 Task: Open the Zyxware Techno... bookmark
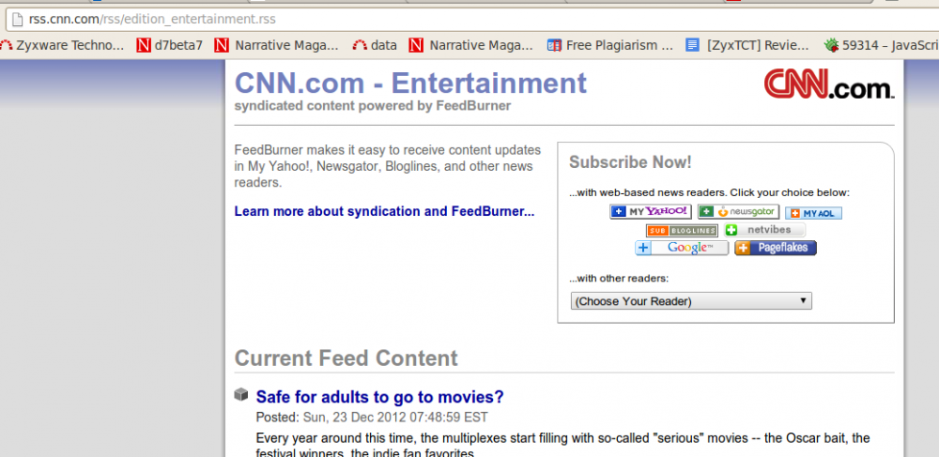(62, 45)
